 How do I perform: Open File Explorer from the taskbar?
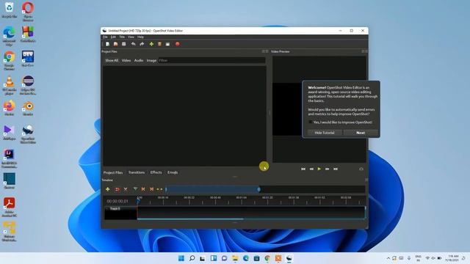click(x=235, y=258)
